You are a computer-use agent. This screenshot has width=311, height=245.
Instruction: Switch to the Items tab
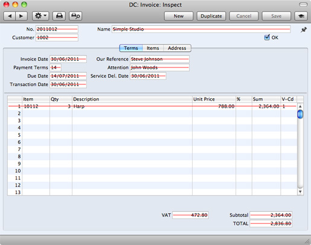click(x=153, y=48)
